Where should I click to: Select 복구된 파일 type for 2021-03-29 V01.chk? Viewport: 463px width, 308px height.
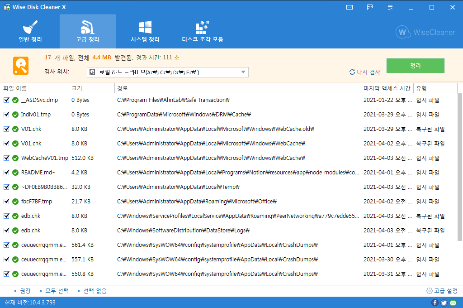430,129
